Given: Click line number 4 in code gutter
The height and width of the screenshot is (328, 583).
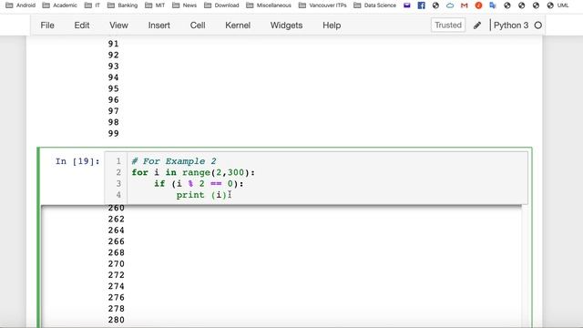Looking at the screenshot, I should click(118, 195).
